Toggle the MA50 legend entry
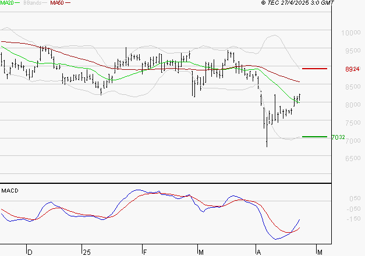 57,3
